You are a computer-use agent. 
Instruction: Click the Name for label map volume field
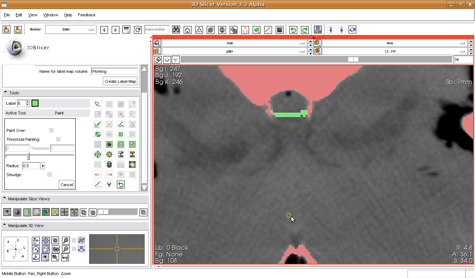click(114, 71)
